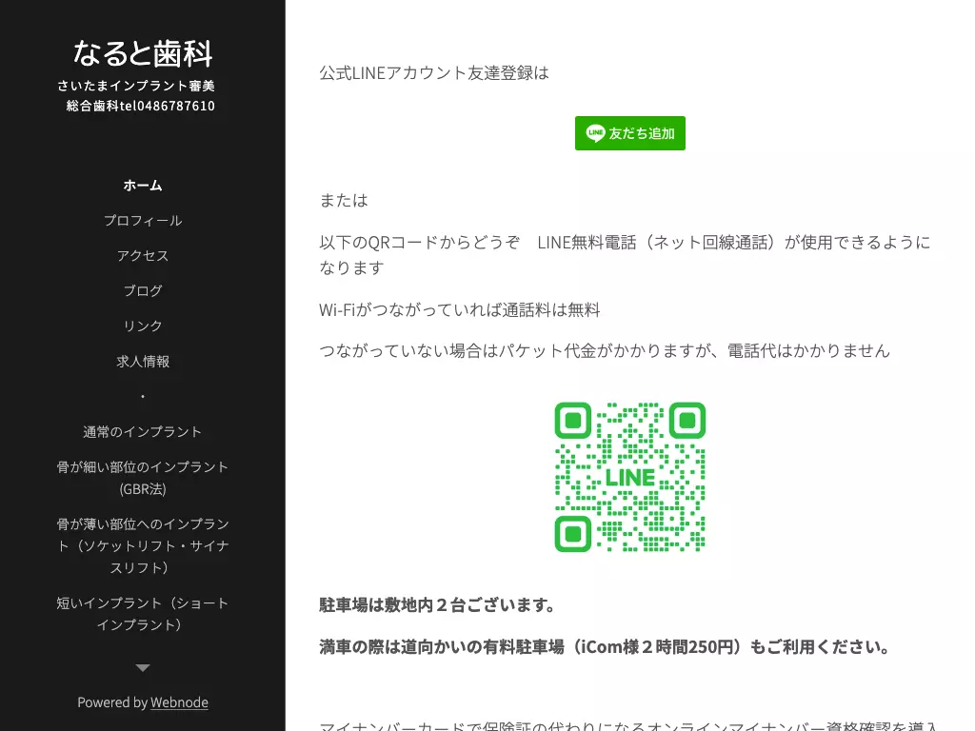Open the ソケットリフト・サイナスリフト implant page
The height and width of the screenshot is (731, 975).
[143, 545]
